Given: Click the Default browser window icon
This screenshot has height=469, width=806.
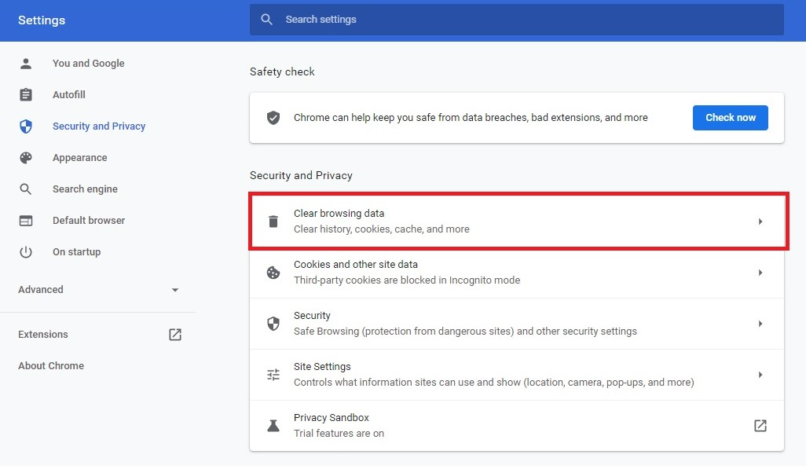Looking at the screenshot, I should [26, 221].
